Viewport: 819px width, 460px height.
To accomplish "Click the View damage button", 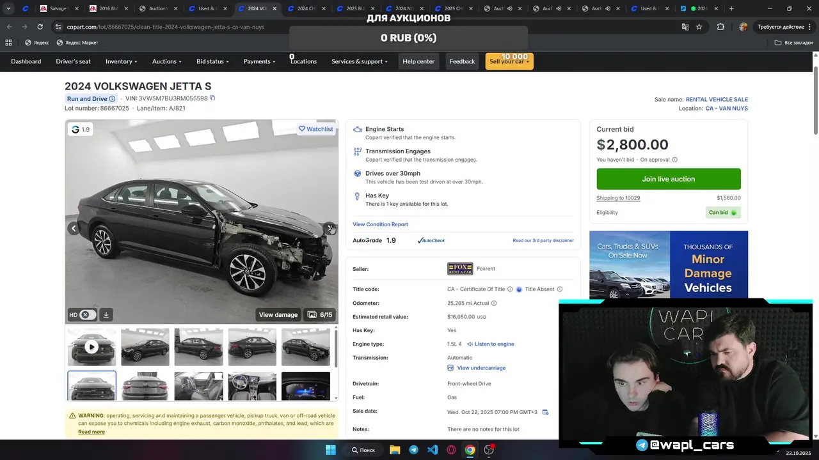I will pyautogui.click(x=278, y=314).
